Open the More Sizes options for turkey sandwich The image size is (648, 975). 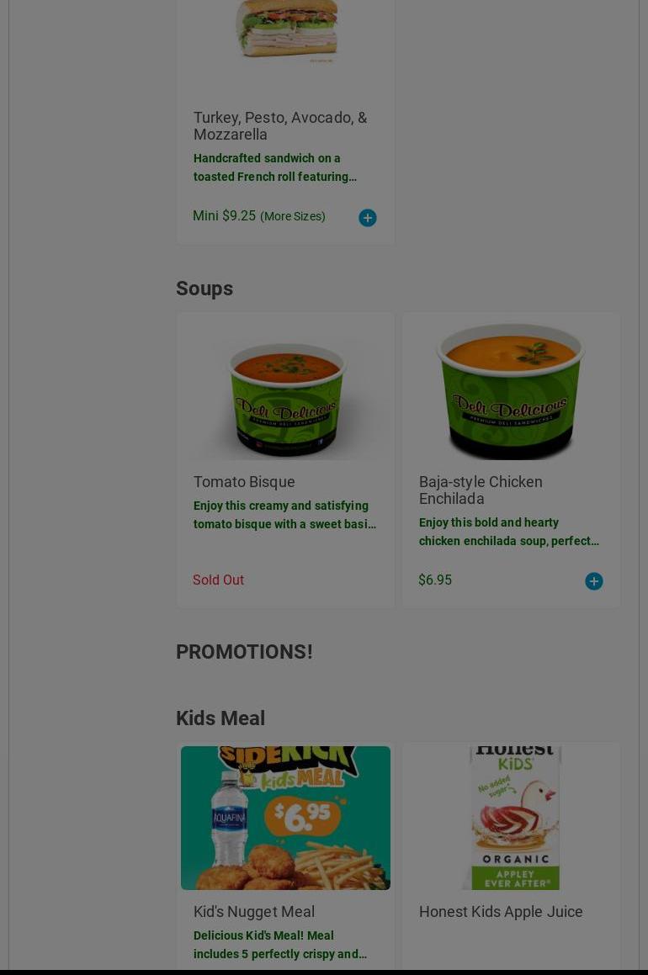coord(292,216)
